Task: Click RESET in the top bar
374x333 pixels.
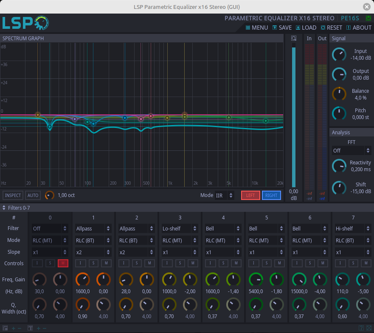Action: point(332,28)
